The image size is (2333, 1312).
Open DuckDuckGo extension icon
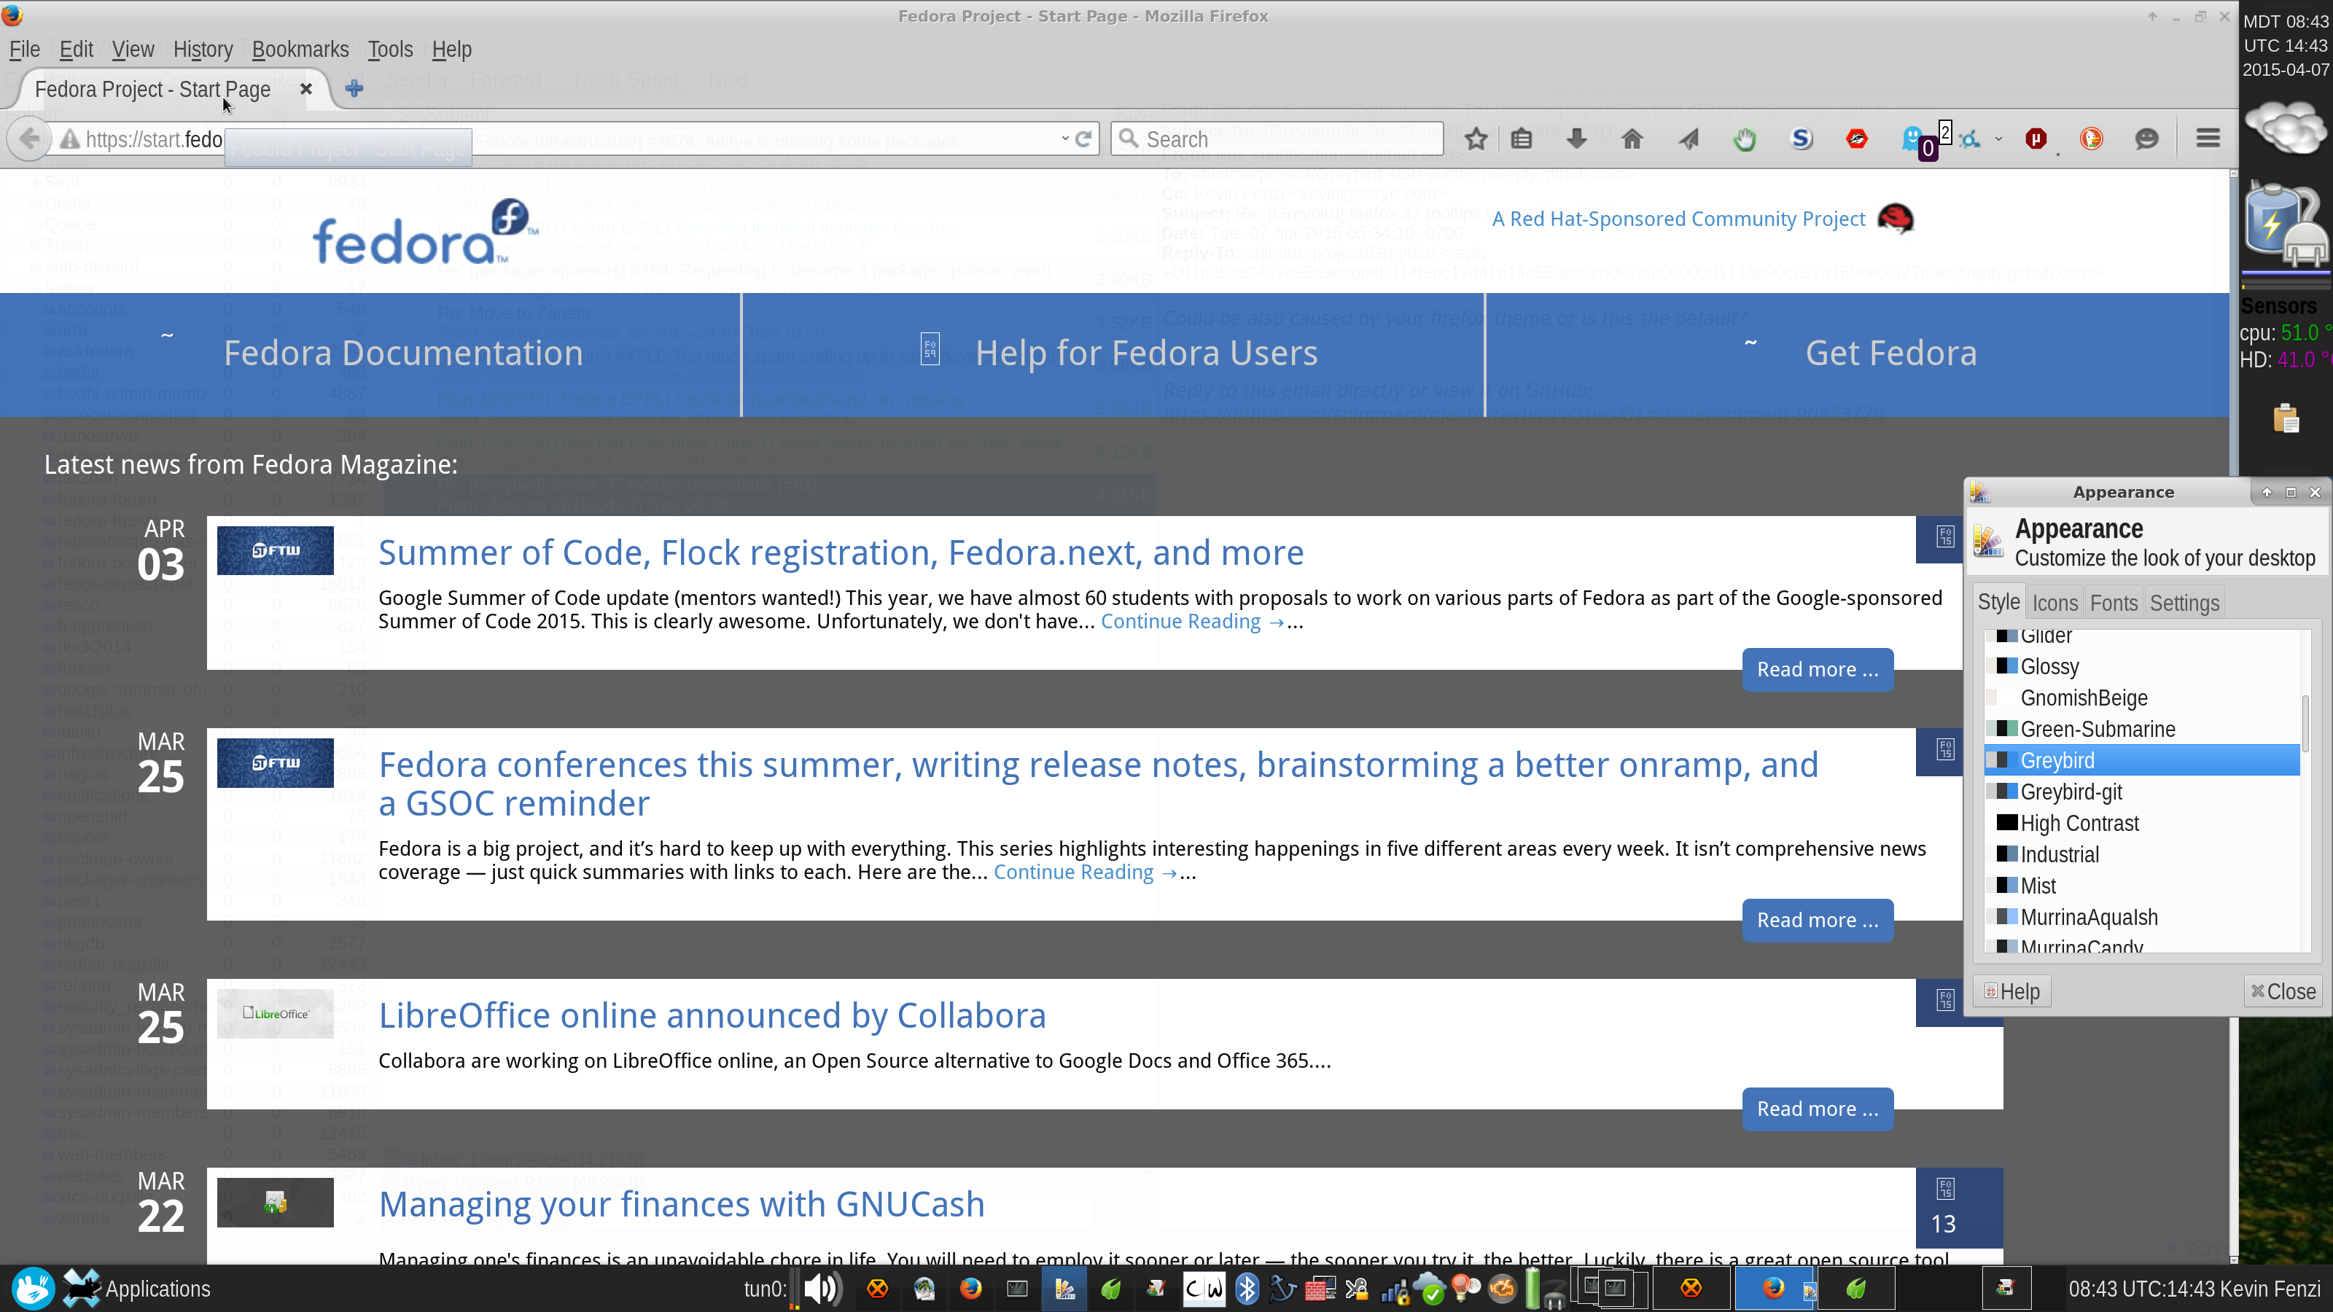pyautogui.click(x=2091, y=138)
